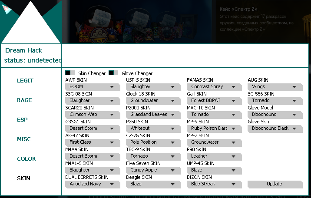The height and width of the screenshot is (198, 311).
Task: Open the Glove Model Bloodhound dropdown
Action: [275, 115]
